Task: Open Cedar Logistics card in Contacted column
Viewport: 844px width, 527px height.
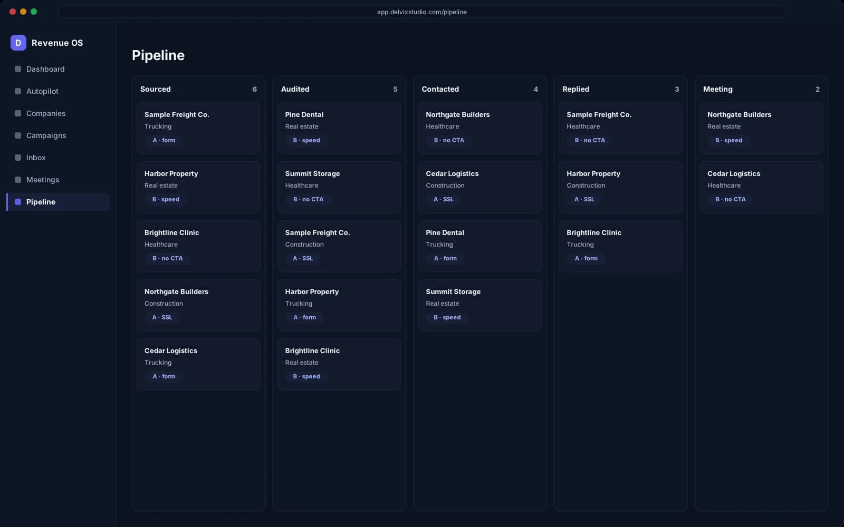Action: tap(480, 187)
